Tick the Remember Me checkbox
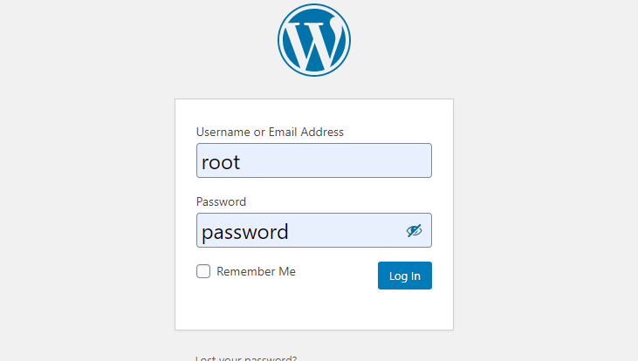The height and width of the screenshot is (361, 638). [x=203, y=271]
